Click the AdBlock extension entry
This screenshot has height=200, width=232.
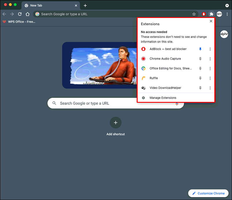[x=168, y=49]
